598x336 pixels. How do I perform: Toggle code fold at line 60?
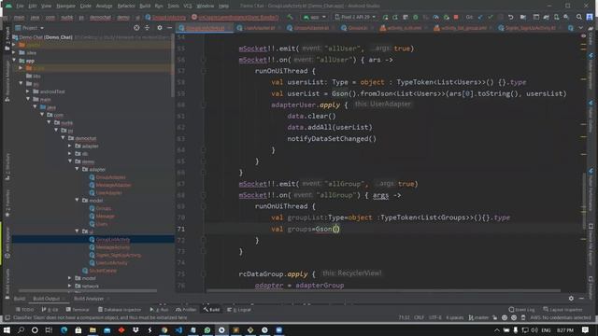[x=204, y=105]
